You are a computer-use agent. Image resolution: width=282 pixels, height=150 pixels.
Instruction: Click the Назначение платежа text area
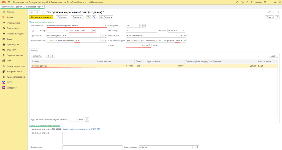115,138
